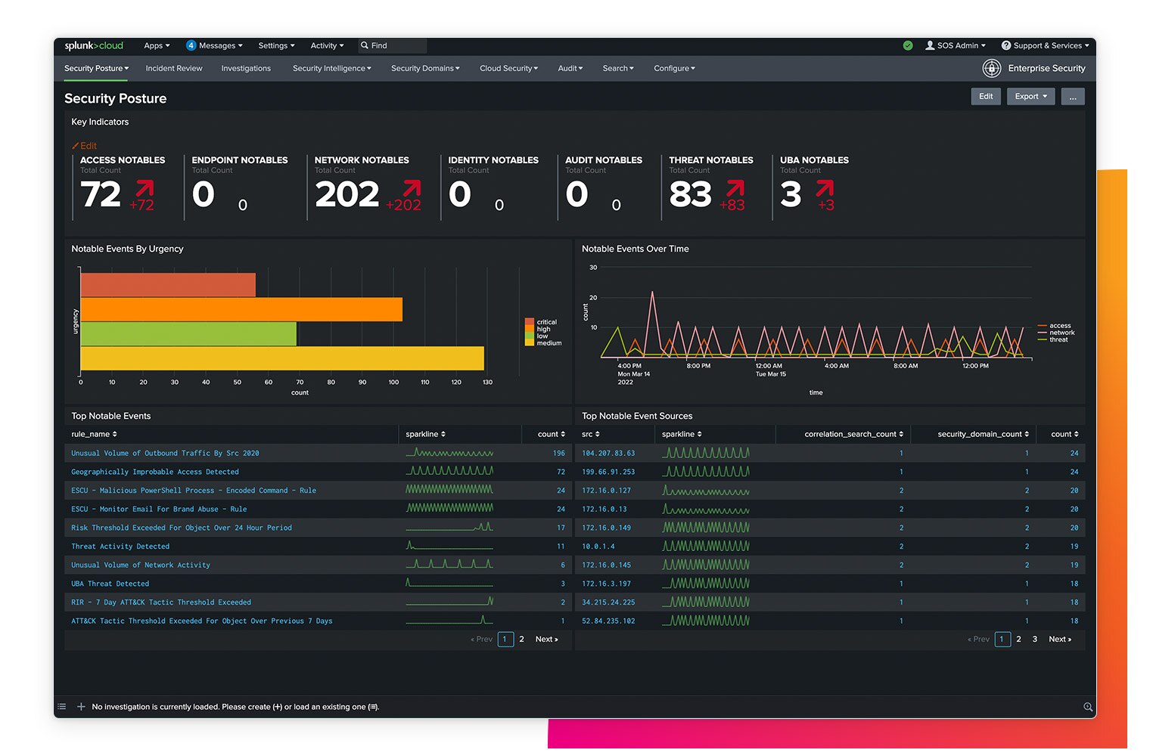Click the Find search field
The height and width of the screenshot is (756, 1150).
click(x=393, y=45)
